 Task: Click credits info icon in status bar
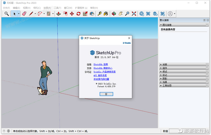coord(8,131)
